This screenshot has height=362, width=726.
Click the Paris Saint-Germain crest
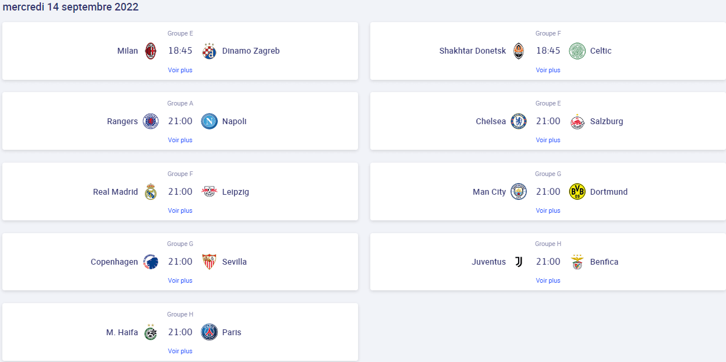[x=209, y=332]
